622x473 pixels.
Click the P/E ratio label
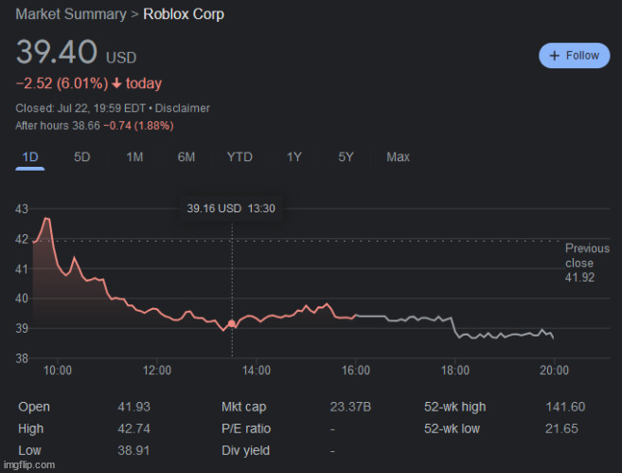(246, 428)
